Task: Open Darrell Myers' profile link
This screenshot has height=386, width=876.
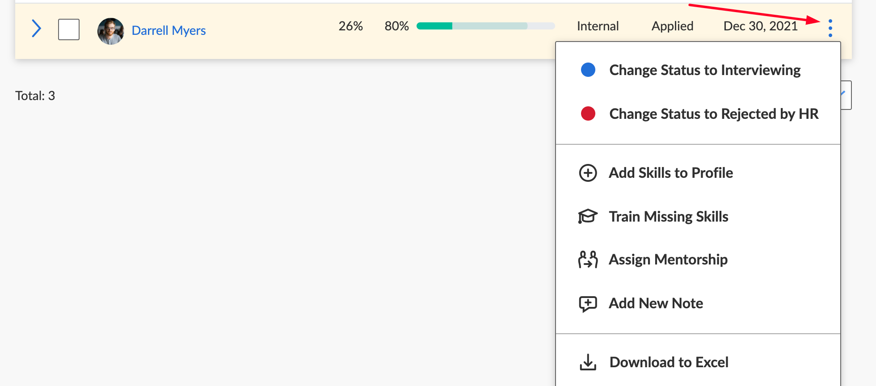Action: [x=168, y=30]
